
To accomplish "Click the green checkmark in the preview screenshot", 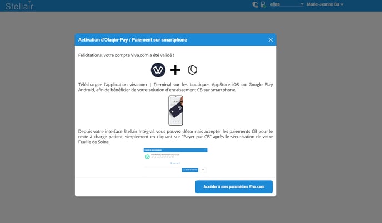I will point(148,157).
